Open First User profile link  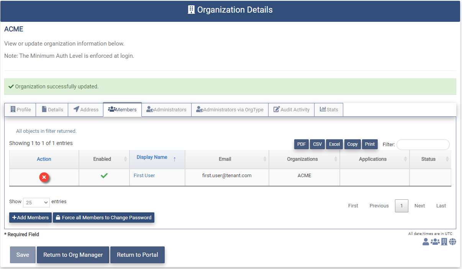point(144,176)
